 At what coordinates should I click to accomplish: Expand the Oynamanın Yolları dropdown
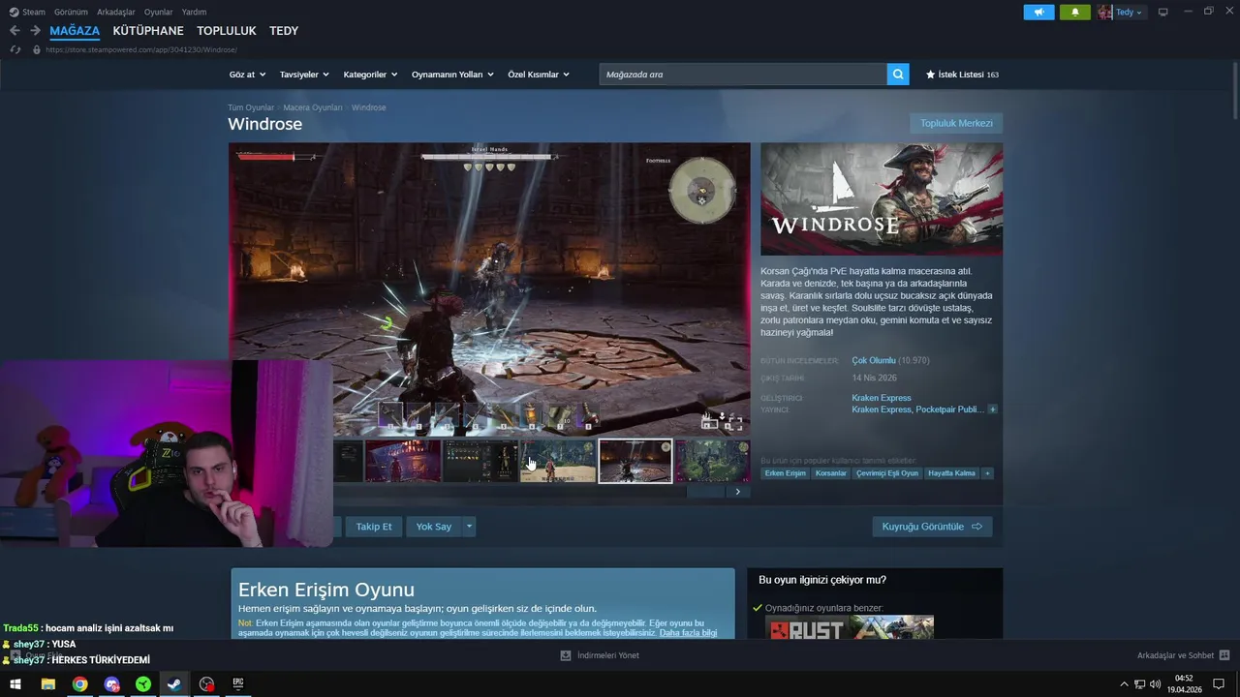(452, 75)
